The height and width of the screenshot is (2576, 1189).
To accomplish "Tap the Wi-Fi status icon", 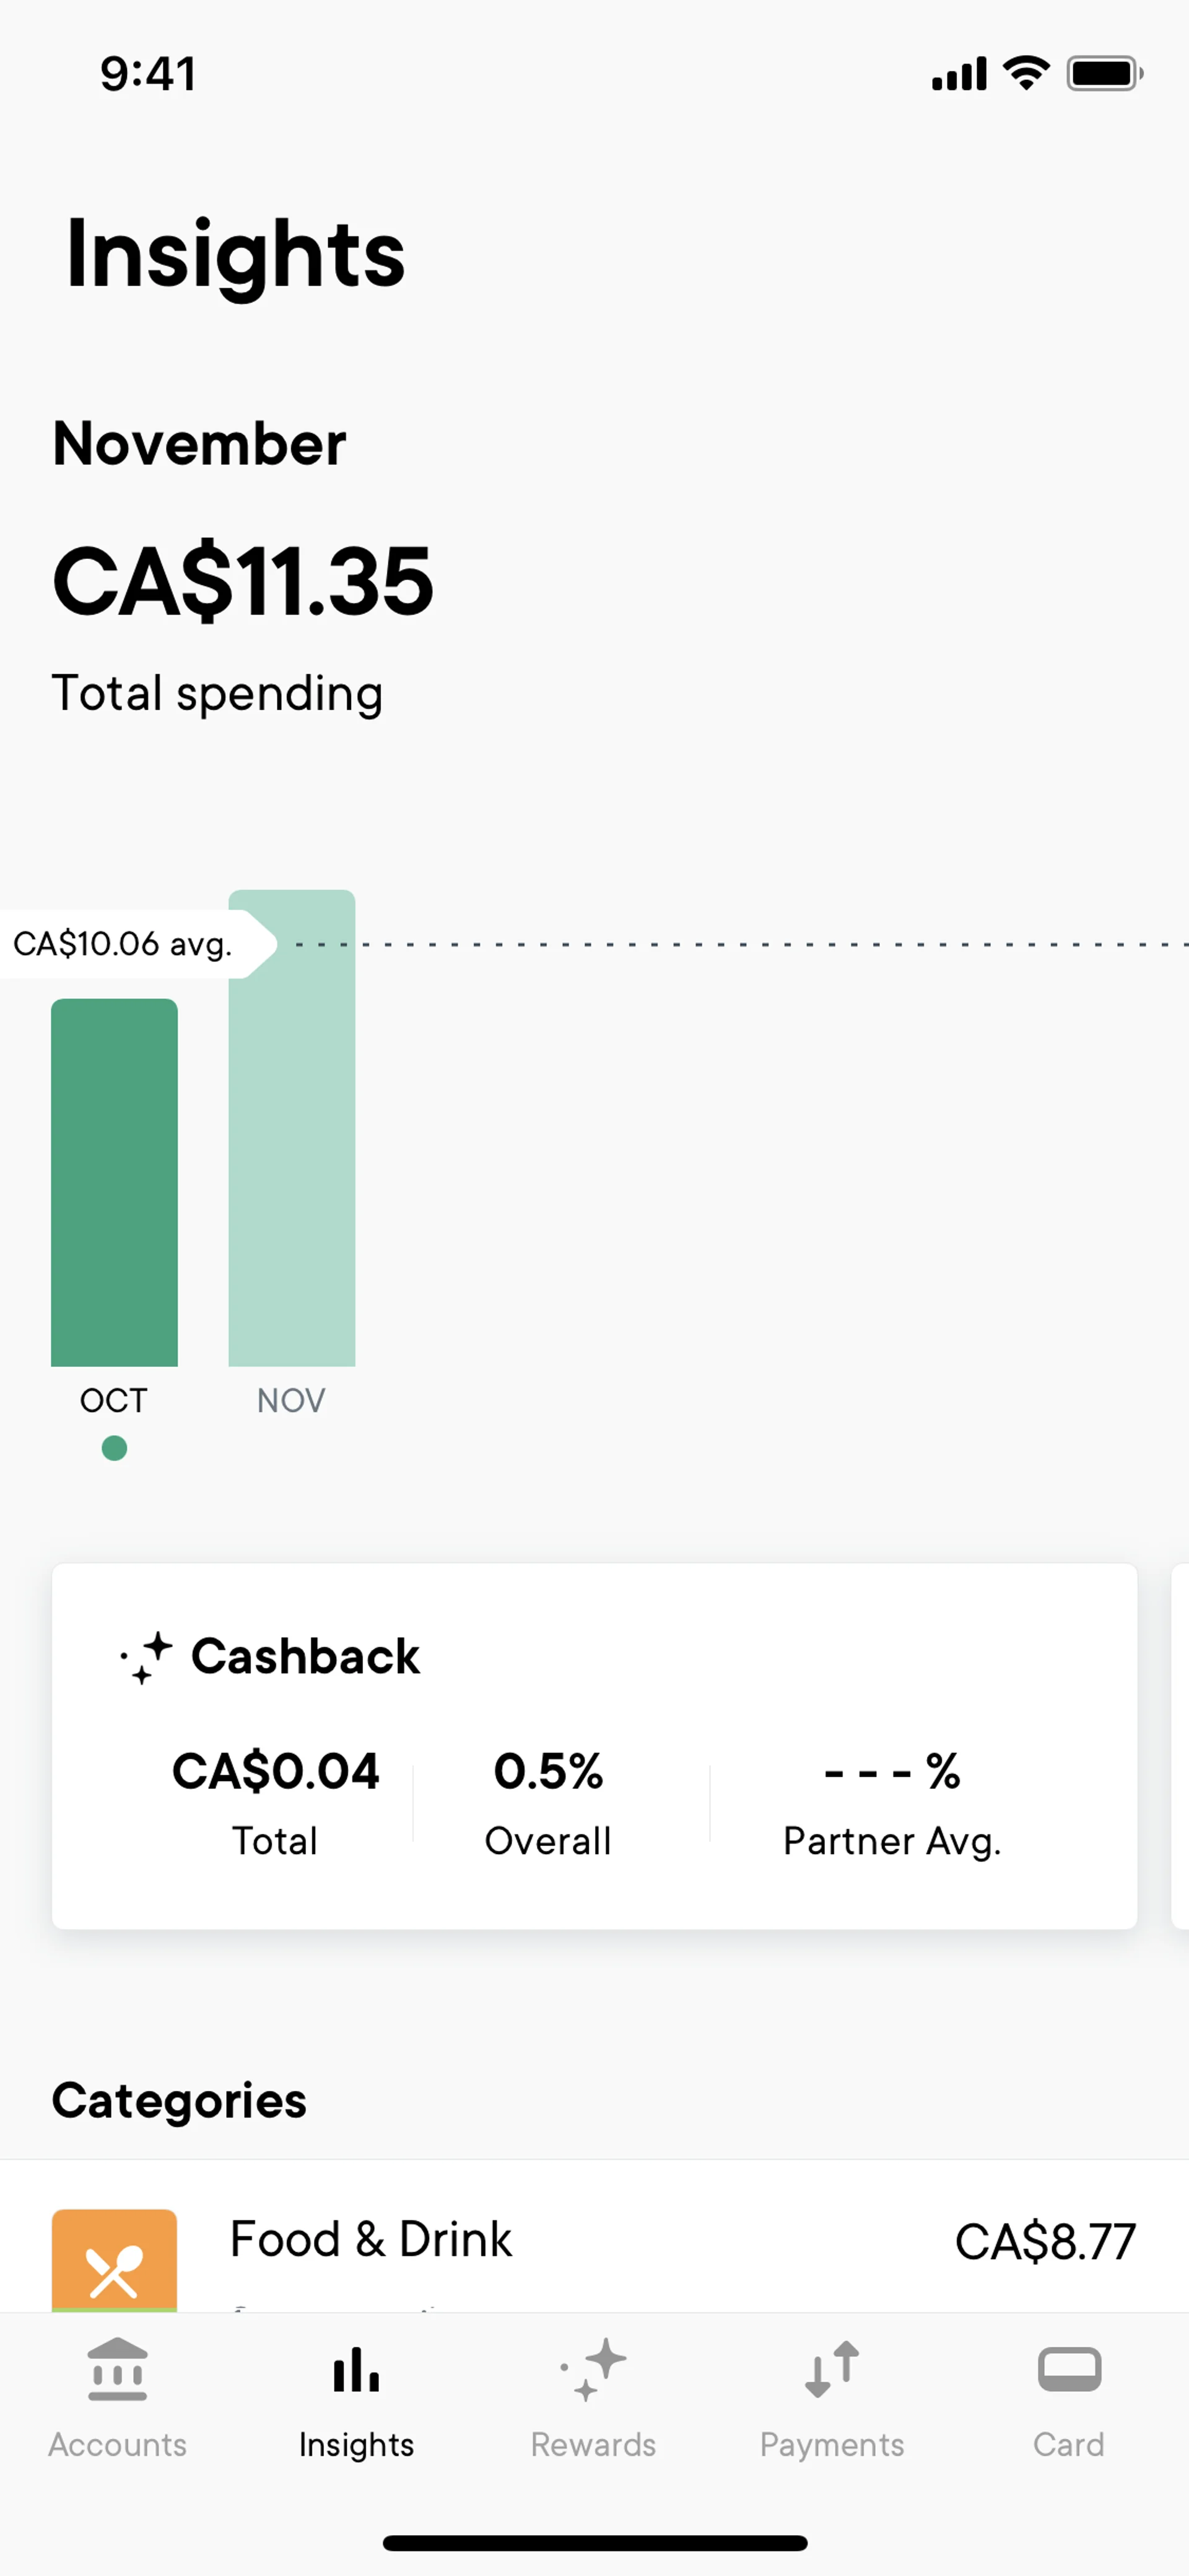I will [x=1026, y=73].
